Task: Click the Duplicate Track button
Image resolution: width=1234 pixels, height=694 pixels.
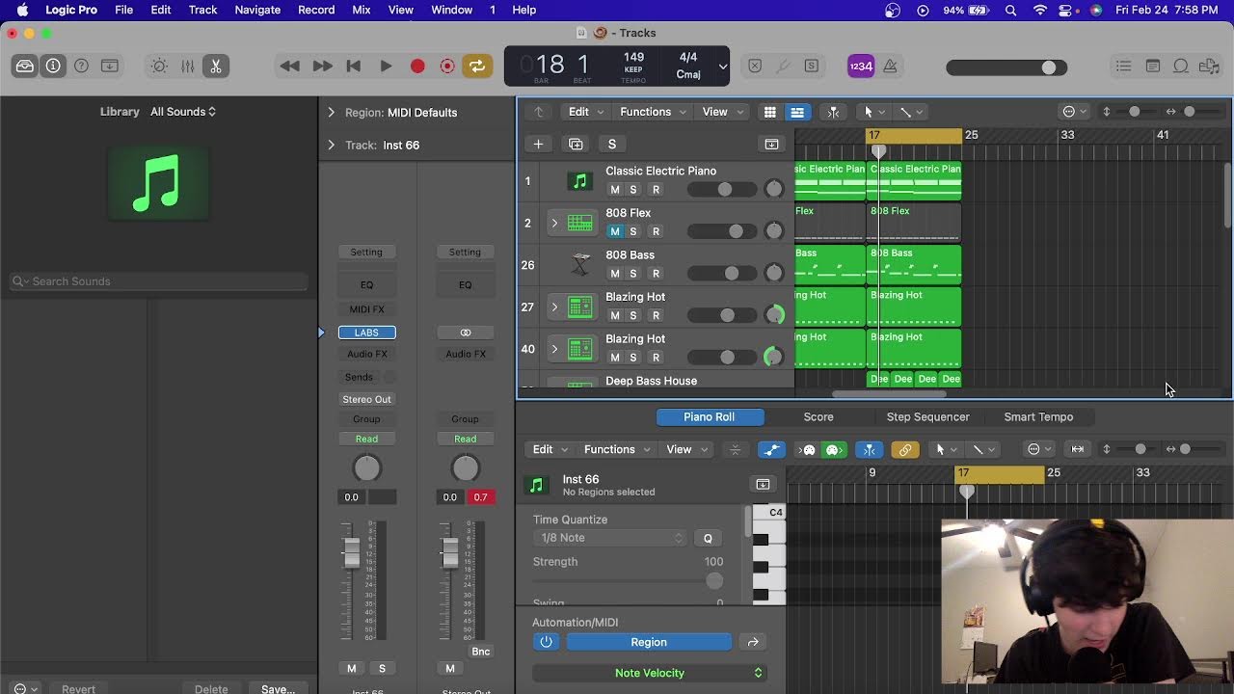Action: 576,145
